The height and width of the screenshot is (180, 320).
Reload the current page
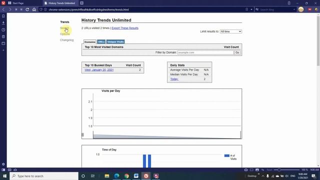point(27,9)
